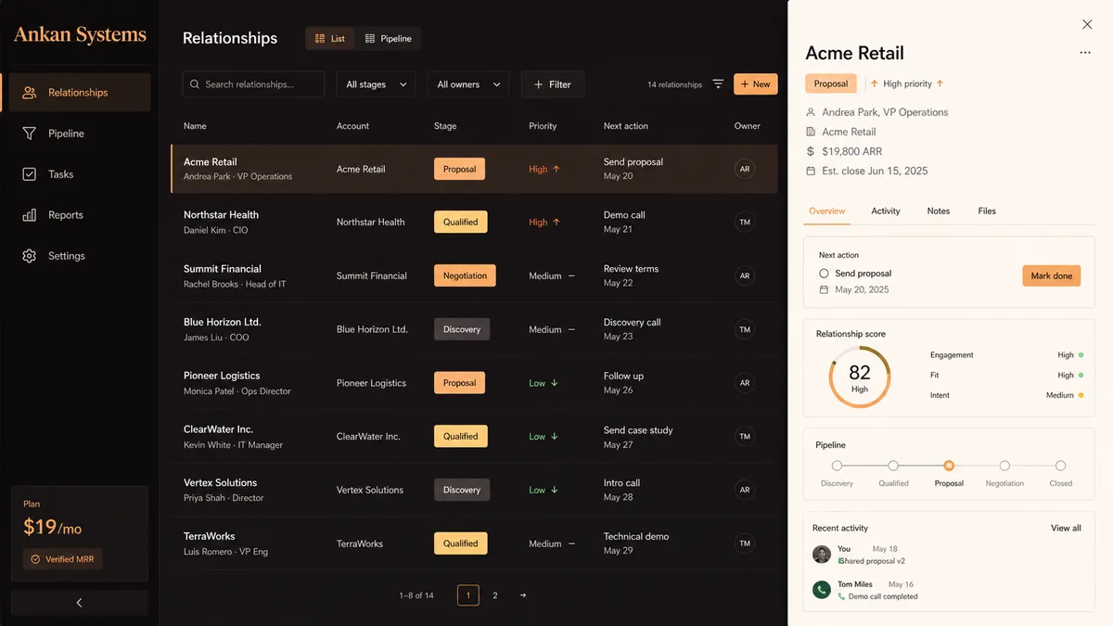Open the All owners dropdown
This screenshot has height=626, width=1113.
[x=468, y=84]
